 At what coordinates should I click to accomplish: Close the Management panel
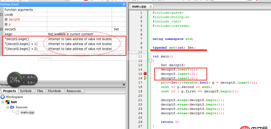(x=124, y=85)
